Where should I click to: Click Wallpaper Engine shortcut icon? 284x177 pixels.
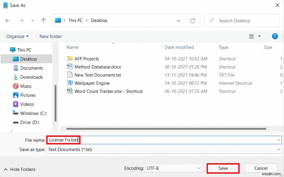(70, 83)
